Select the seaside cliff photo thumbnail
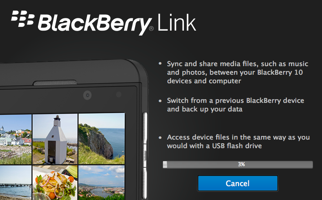This screenshot has width=322, height=200. (x=102, y=139)
